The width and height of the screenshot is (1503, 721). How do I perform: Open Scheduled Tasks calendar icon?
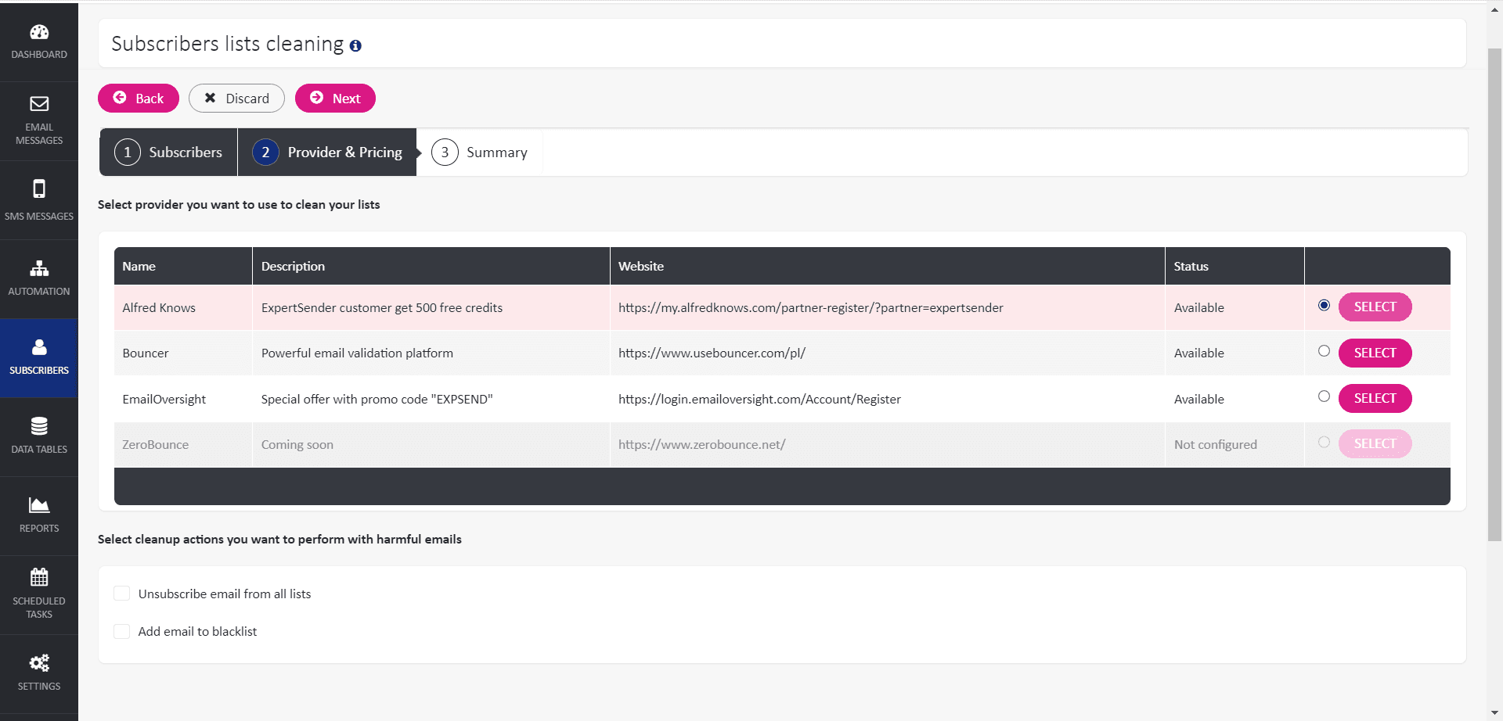(39, 577)
